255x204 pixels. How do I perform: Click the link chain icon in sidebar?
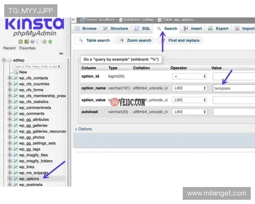tap(61, 54)
